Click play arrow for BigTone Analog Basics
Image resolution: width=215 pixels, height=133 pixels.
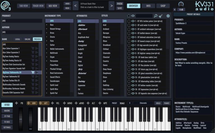point(37,56)
